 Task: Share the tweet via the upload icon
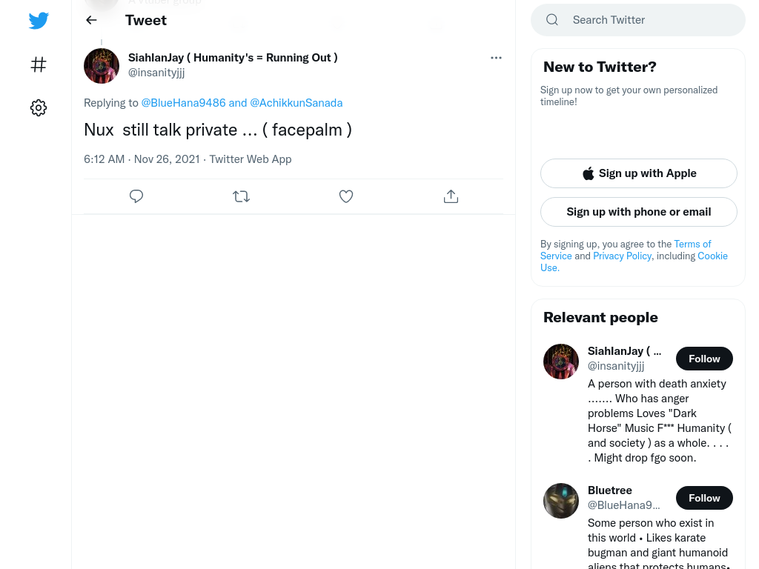pyautogui.click(x=451, y=196)
